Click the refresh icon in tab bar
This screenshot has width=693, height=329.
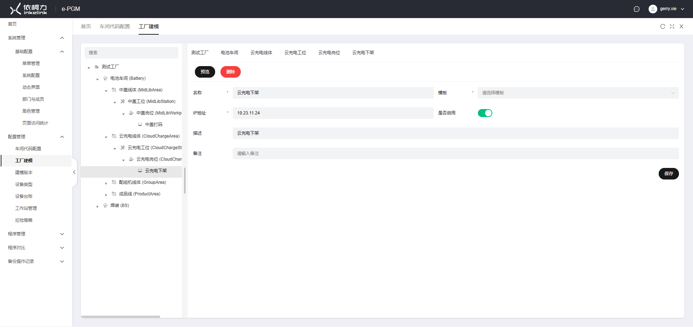(x=662, y=26)
